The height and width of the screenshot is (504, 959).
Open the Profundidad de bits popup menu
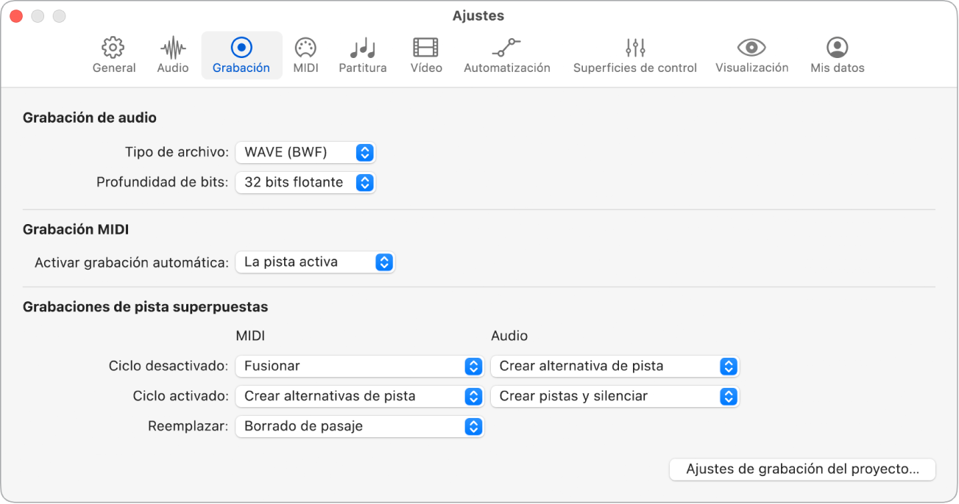(x=305, y=183)
